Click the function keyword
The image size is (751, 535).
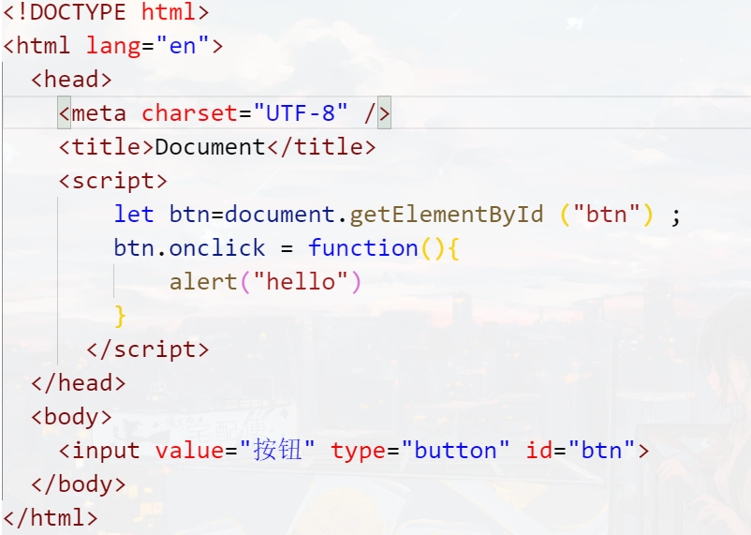tap(363, 248)
